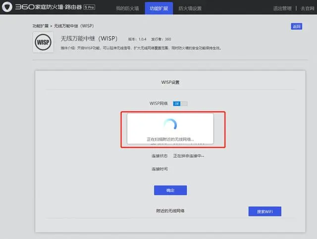Click the 正在拼命连接中 connection status text
Image resolution: width=317 pixels, height=239 pixels.
click(x=189, y=156)
